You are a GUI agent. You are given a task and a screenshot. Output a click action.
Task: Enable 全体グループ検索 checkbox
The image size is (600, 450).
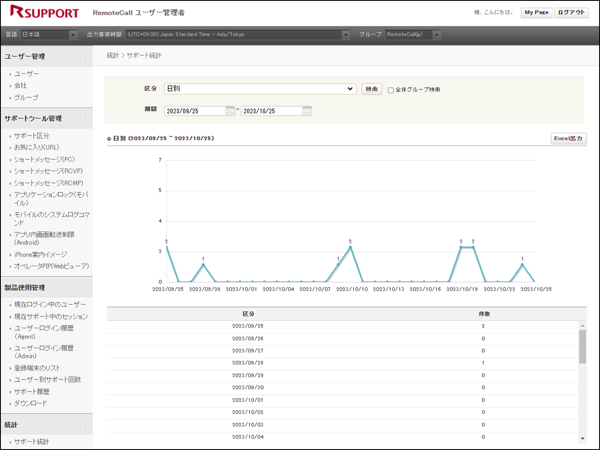click(x=390, y=90)
